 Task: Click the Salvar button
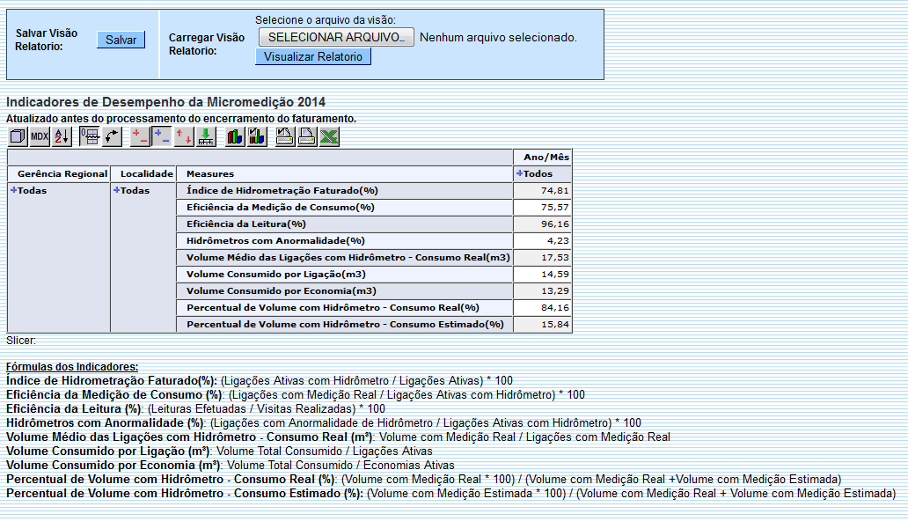click(120, 39)
